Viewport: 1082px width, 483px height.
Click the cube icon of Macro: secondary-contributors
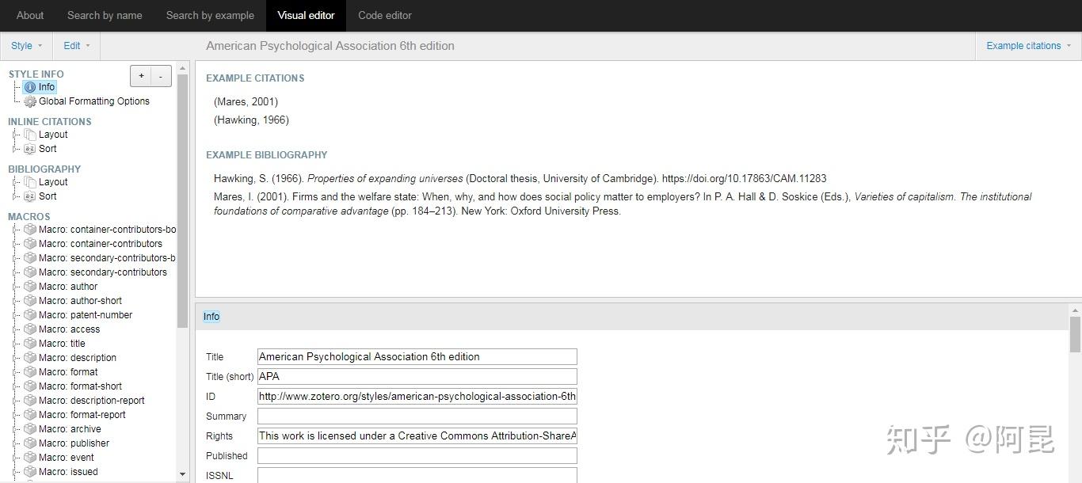pos(30,272)
